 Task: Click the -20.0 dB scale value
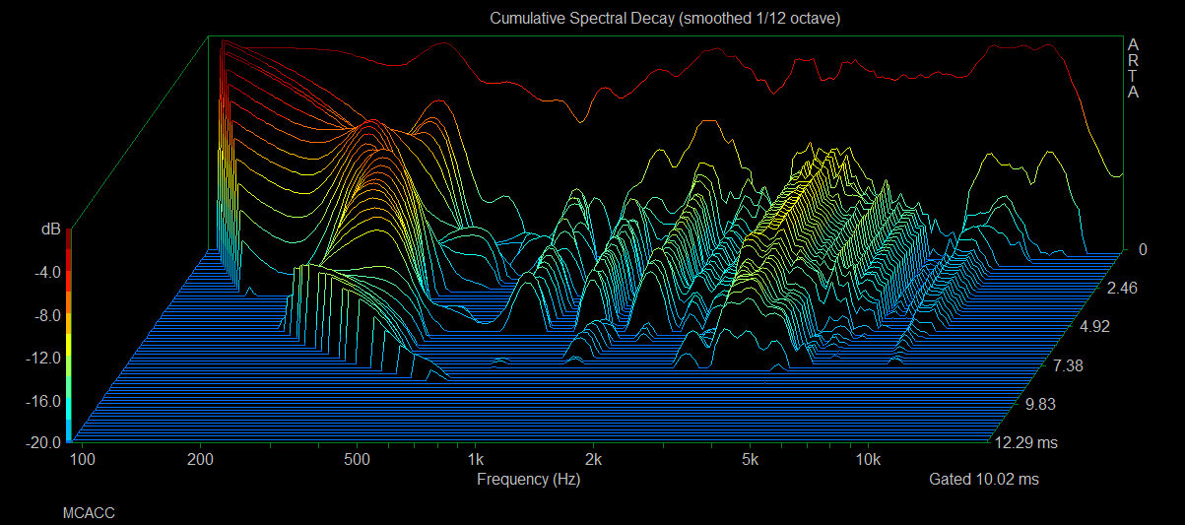43,443
